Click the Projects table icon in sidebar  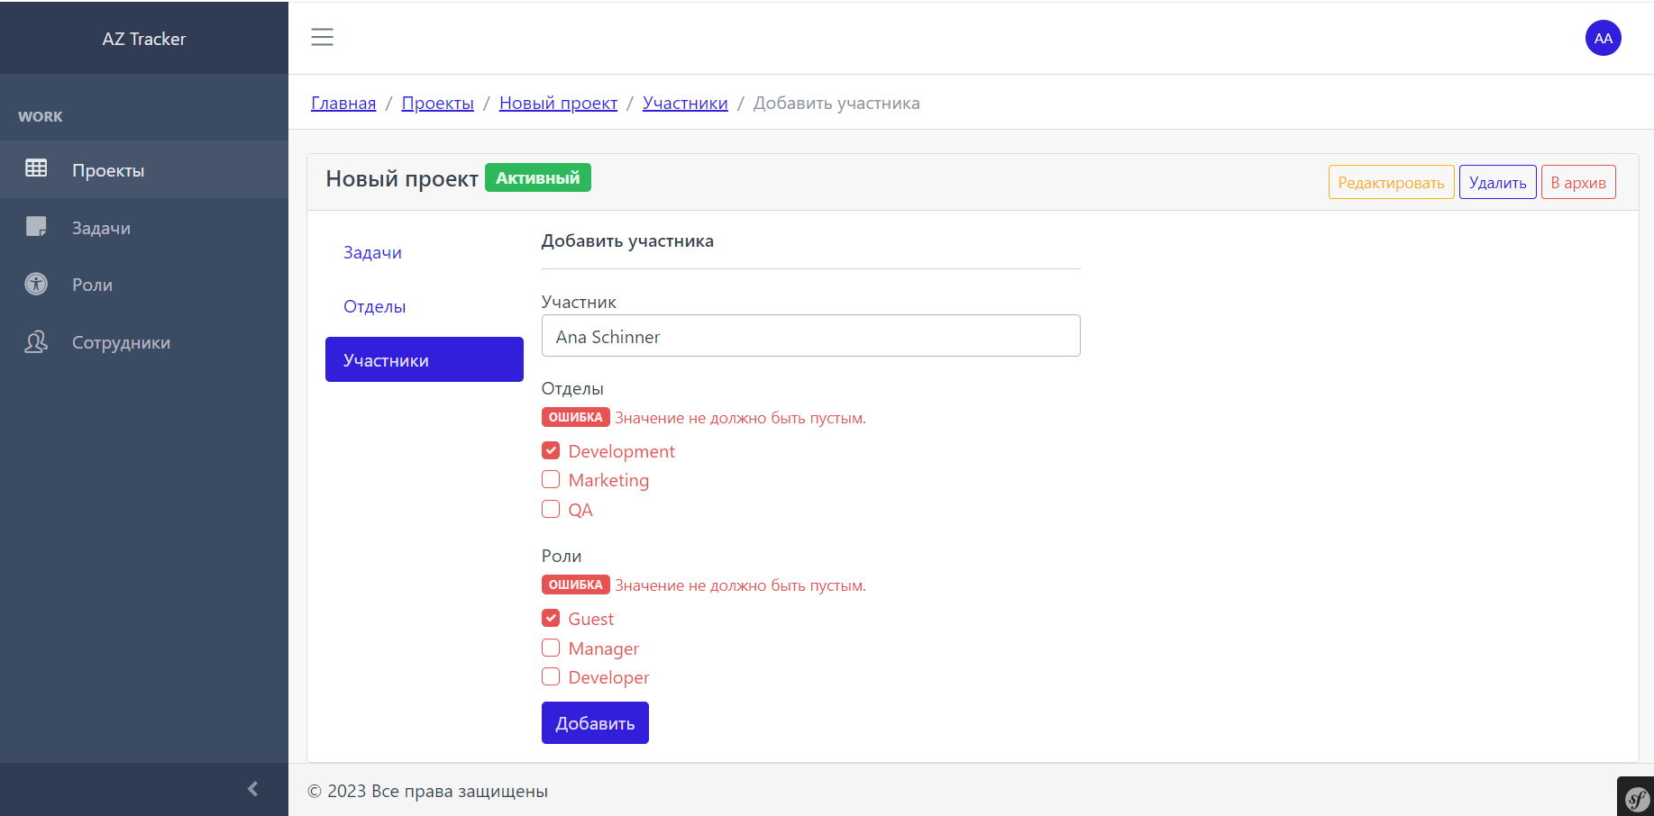tap(36, 168)
